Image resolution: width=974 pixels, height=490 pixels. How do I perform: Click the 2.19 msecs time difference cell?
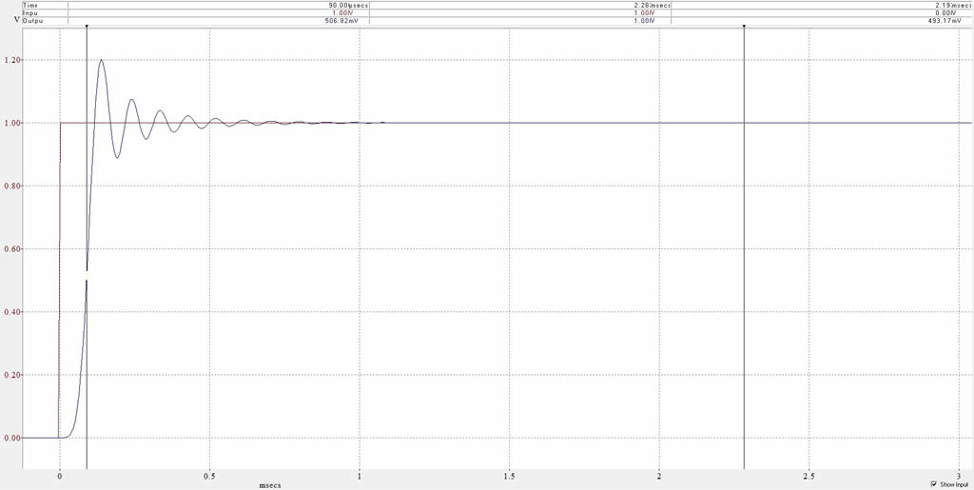click(x=953, y=5)
